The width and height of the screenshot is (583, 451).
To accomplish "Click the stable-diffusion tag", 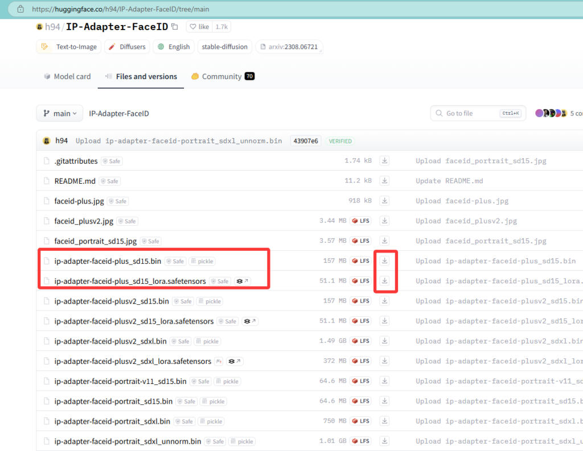I will 224,47.
